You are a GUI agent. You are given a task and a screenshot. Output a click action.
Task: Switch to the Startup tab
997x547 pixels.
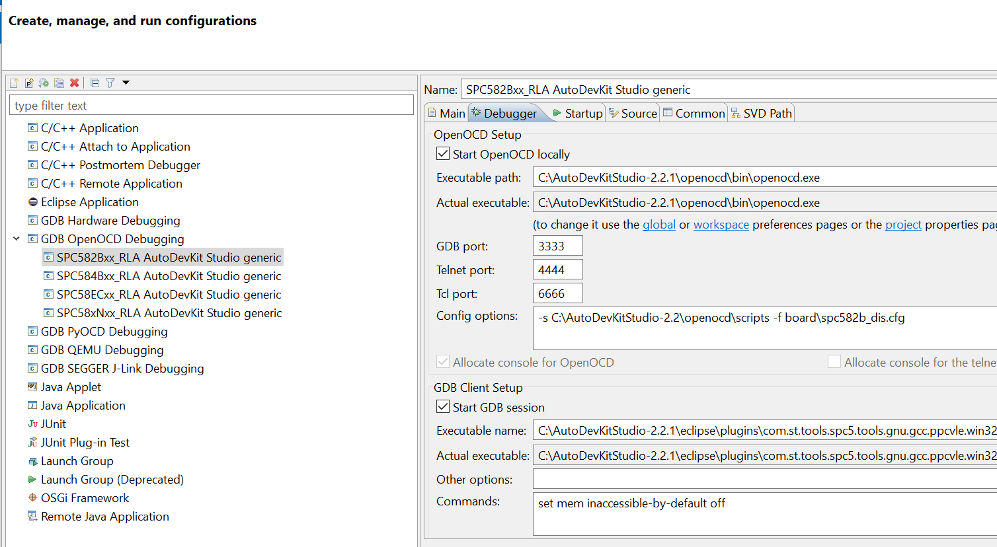point(583,112)
